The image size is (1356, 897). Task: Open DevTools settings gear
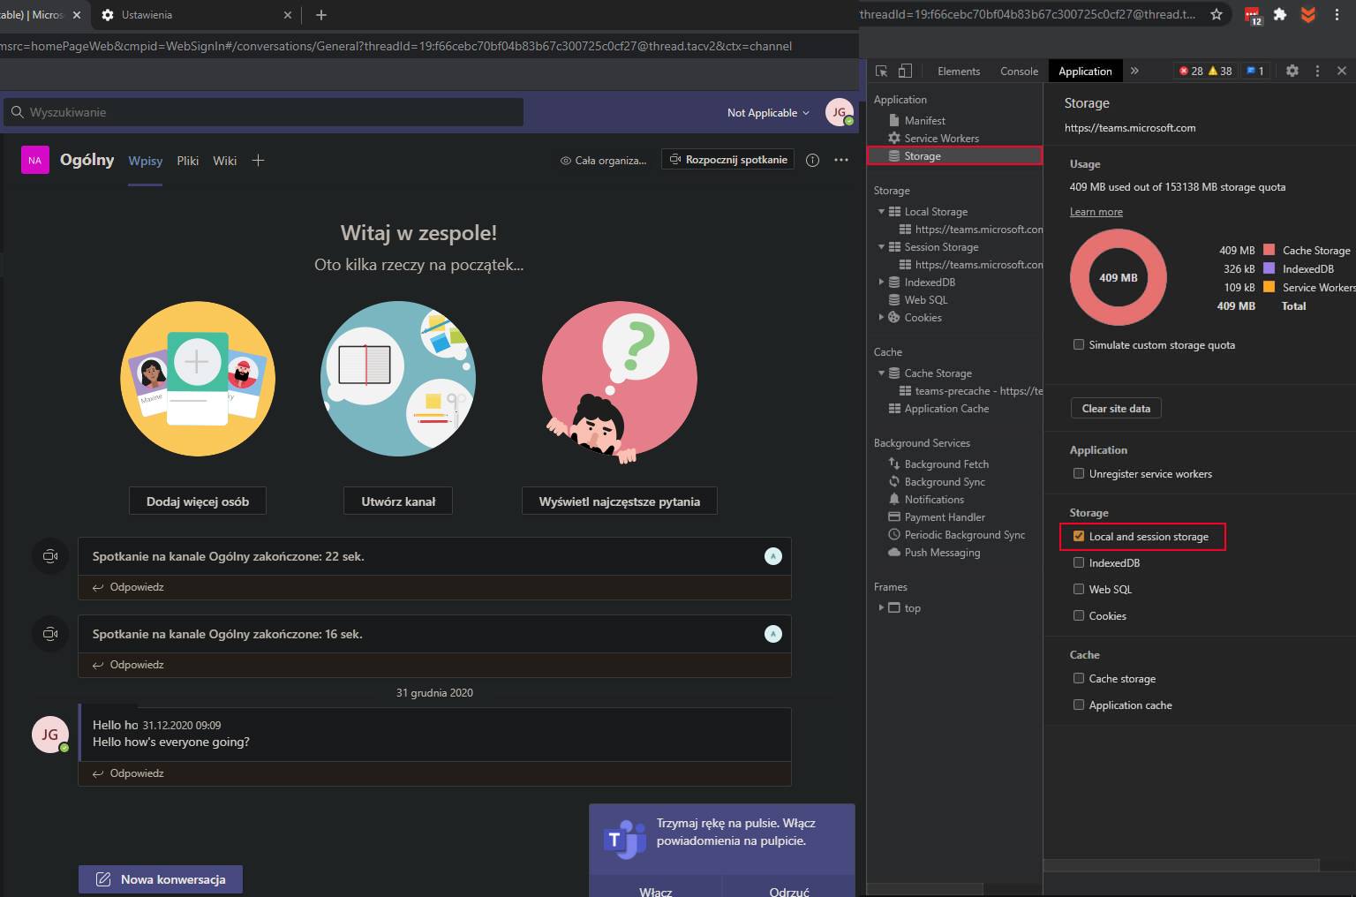click(1292, 71)
